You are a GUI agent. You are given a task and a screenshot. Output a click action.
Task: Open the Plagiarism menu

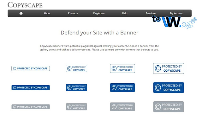coord(99,13)
